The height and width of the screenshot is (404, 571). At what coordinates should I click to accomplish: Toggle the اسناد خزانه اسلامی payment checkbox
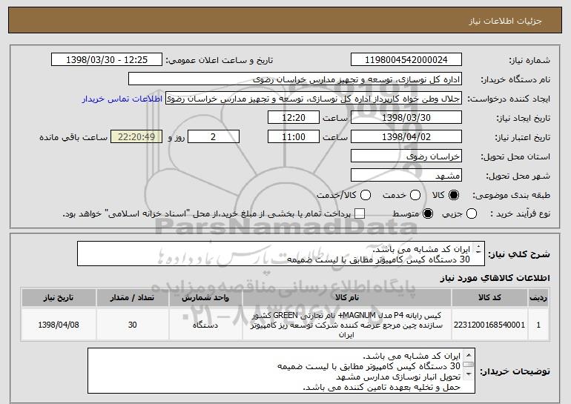tap(360, 214)
